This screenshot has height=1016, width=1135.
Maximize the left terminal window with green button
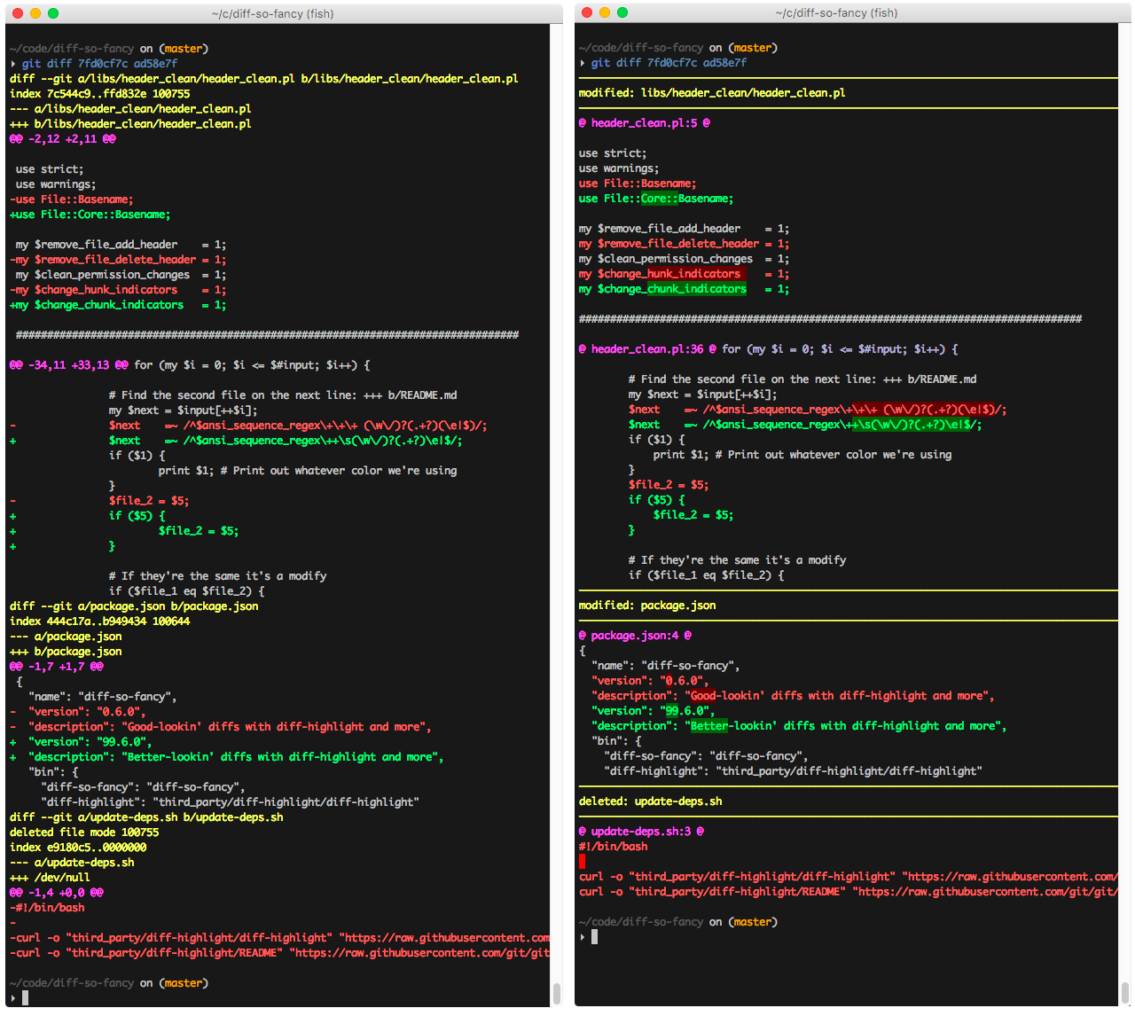(53, 13)
